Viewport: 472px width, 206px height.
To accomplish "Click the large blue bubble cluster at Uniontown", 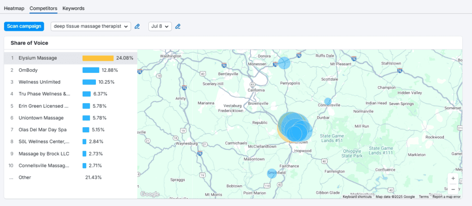I will [295, 127].
